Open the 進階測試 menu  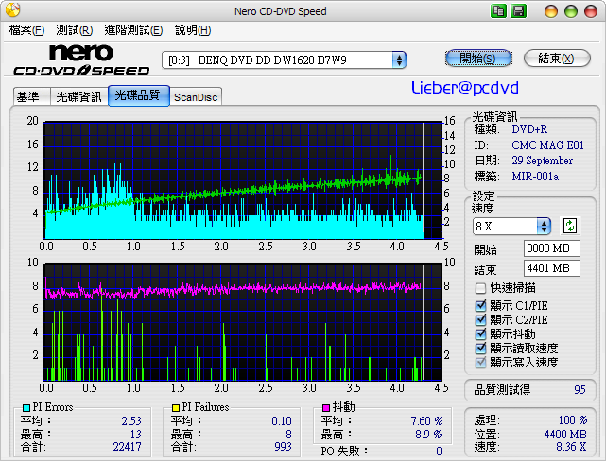pos(133,30)
